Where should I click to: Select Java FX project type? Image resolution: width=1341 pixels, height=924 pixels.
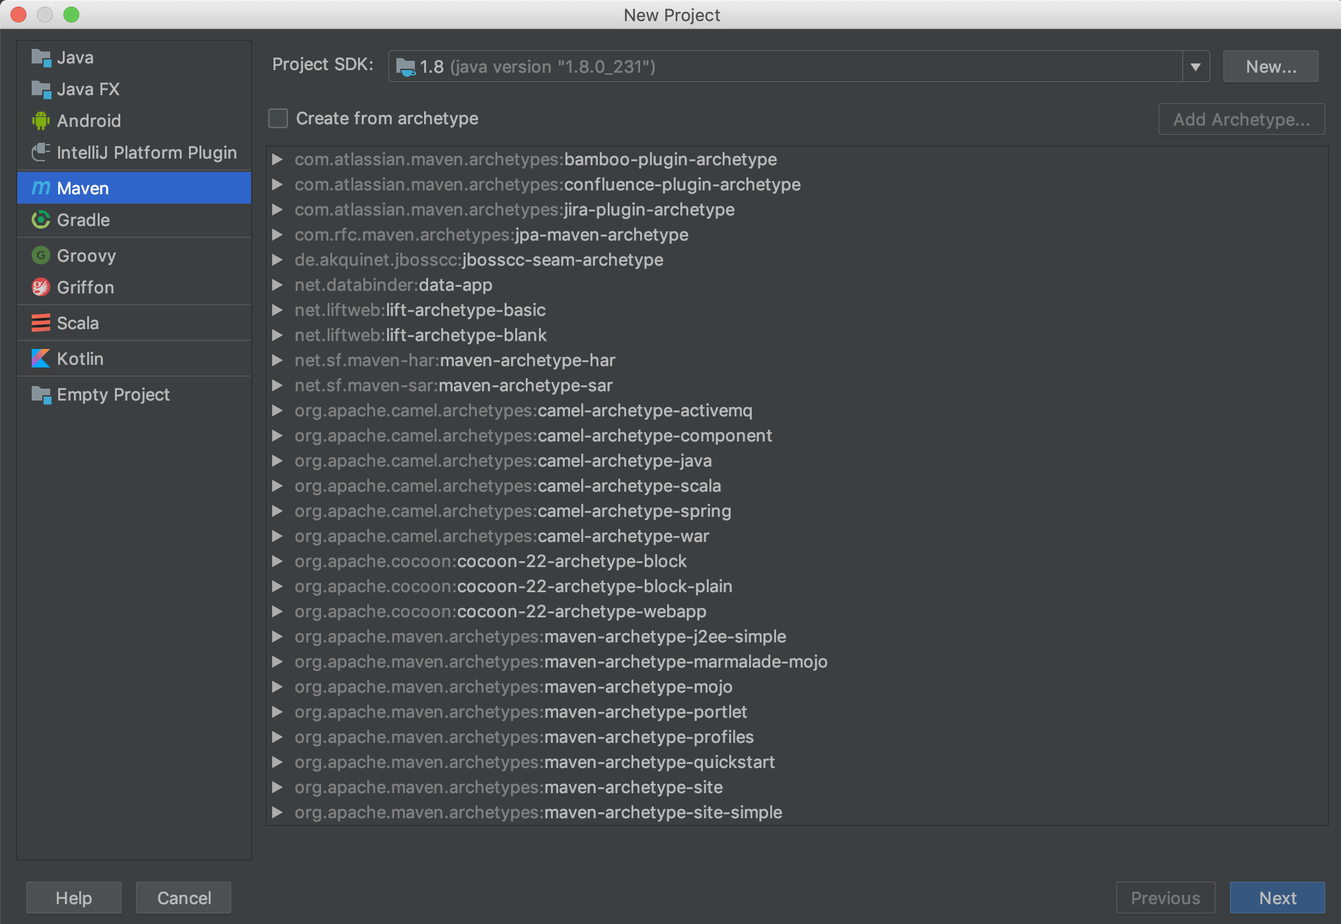click(134, 89)
